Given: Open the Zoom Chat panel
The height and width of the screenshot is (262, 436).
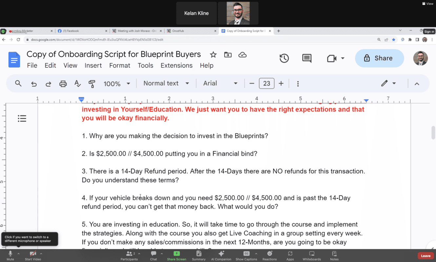Looking at the screenshot, I should (153, 256).
